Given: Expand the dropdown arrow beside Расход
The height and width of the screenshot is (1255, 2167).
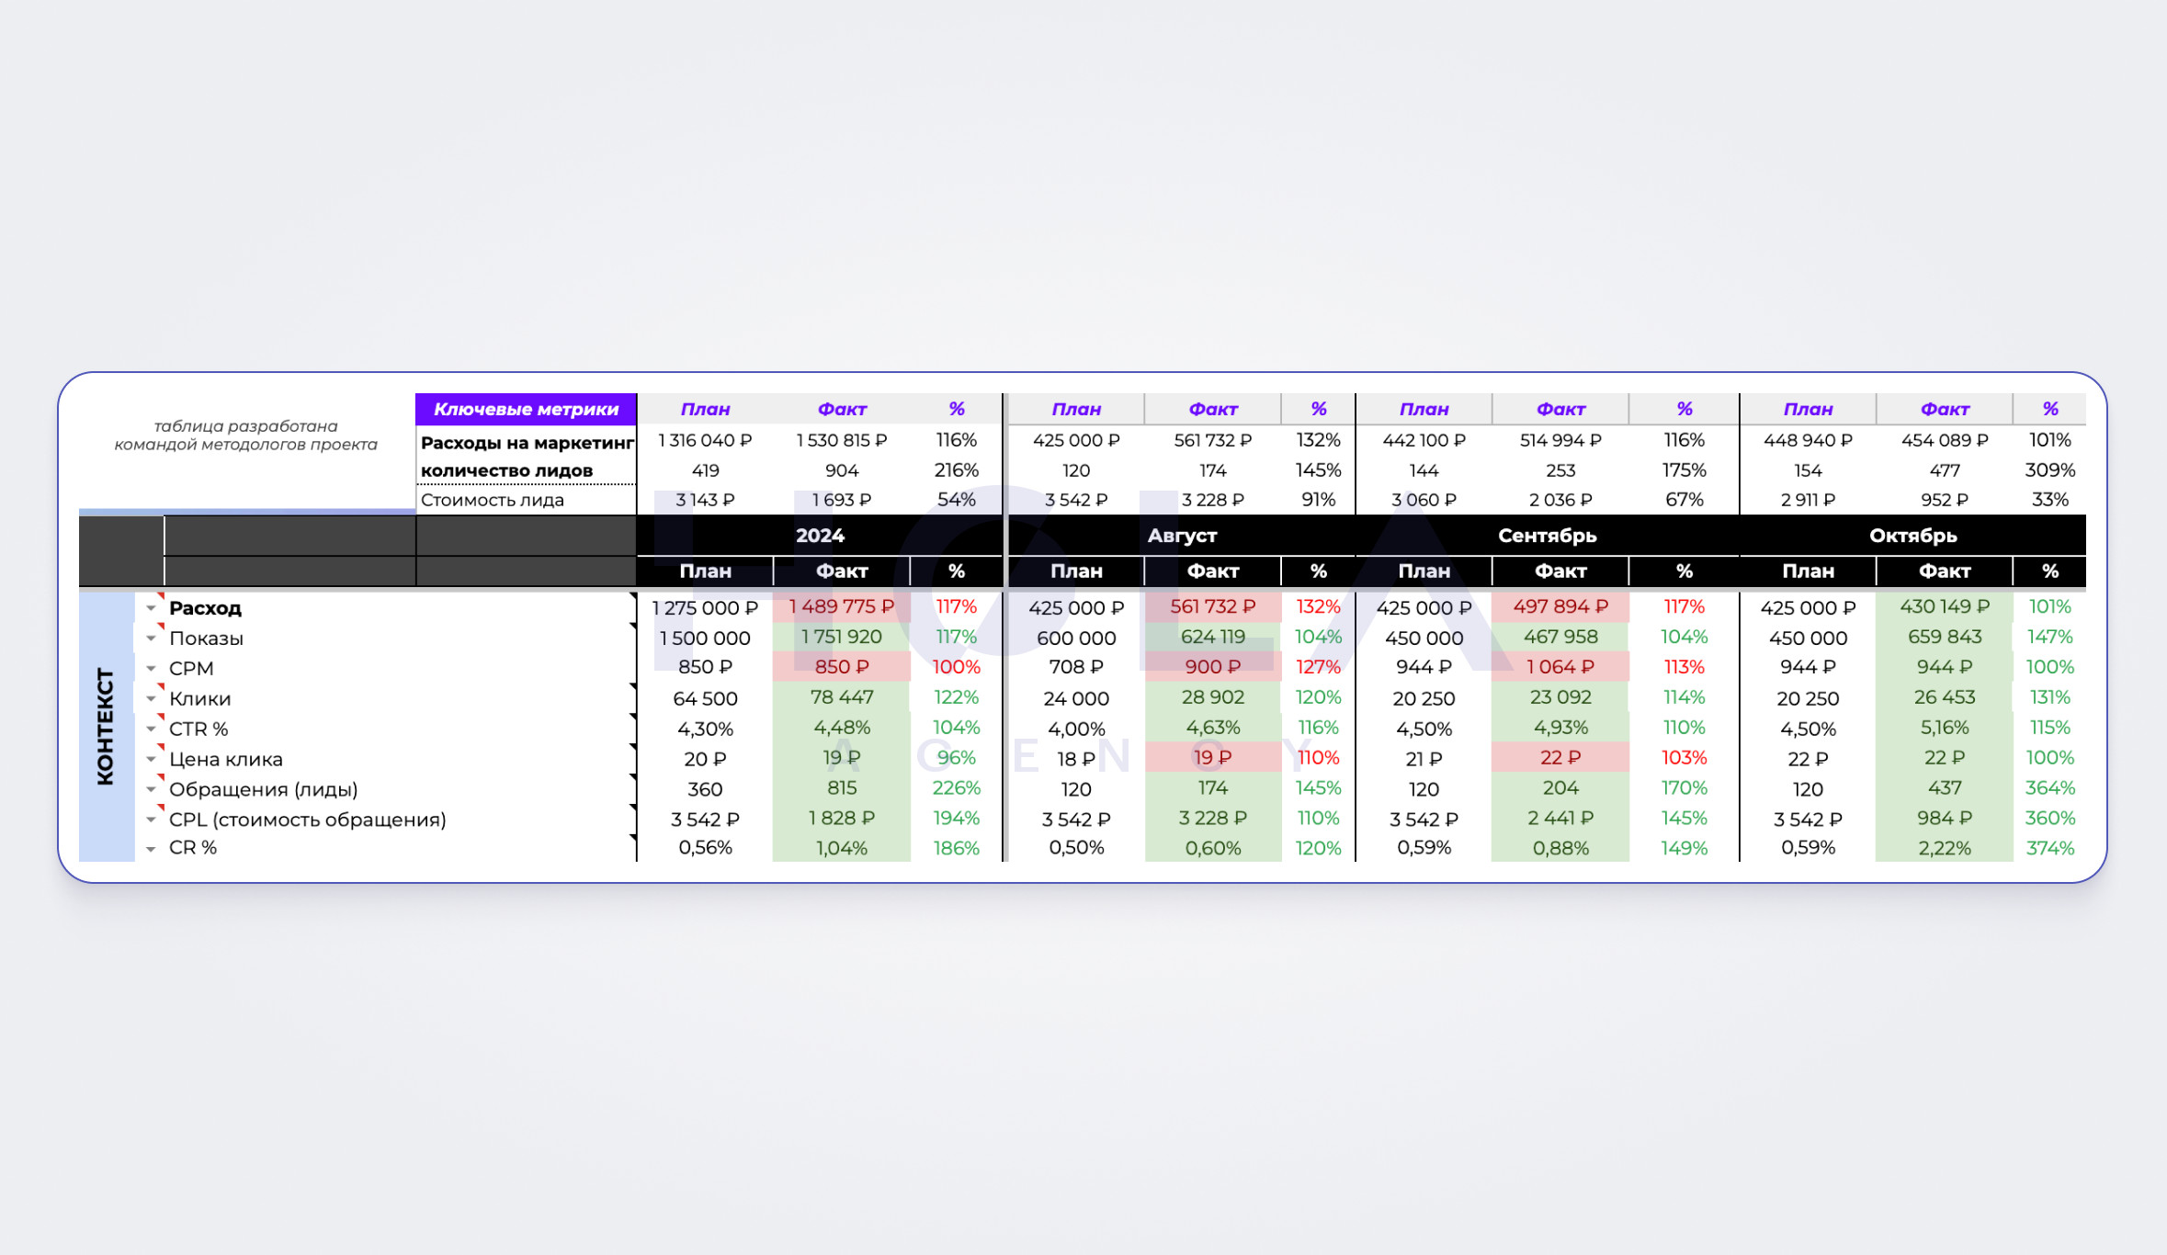Looking at the screenshot, I should 151,608.
